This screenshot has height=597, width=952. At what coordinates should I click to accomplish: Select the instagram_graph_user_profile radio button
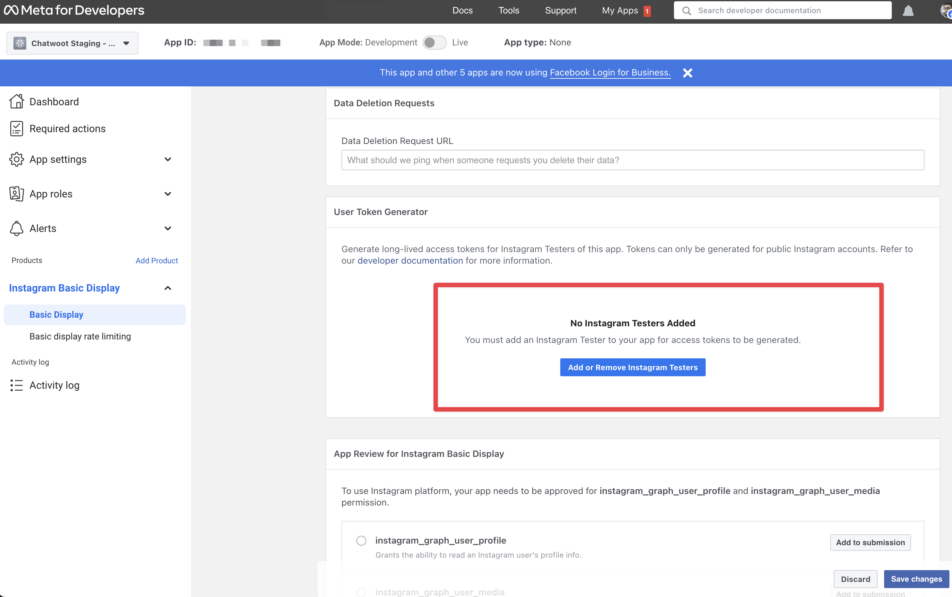[x=361, y=541]
